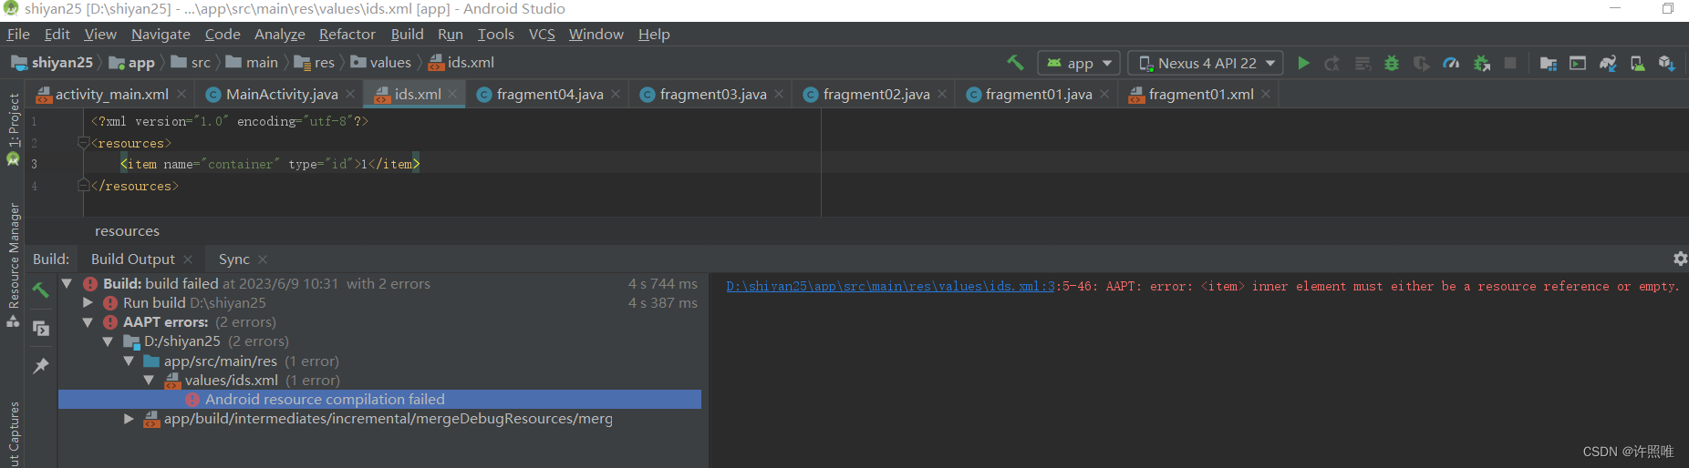Fold the resources tag in editor gutter
Viewport: 1689px width, 468px height.
(x=83, y=143)
